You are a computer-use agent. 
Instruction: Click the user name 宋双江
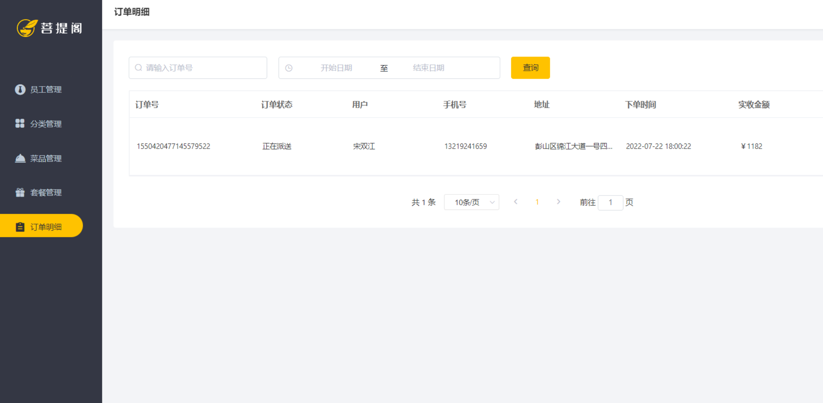coord(364,146)
